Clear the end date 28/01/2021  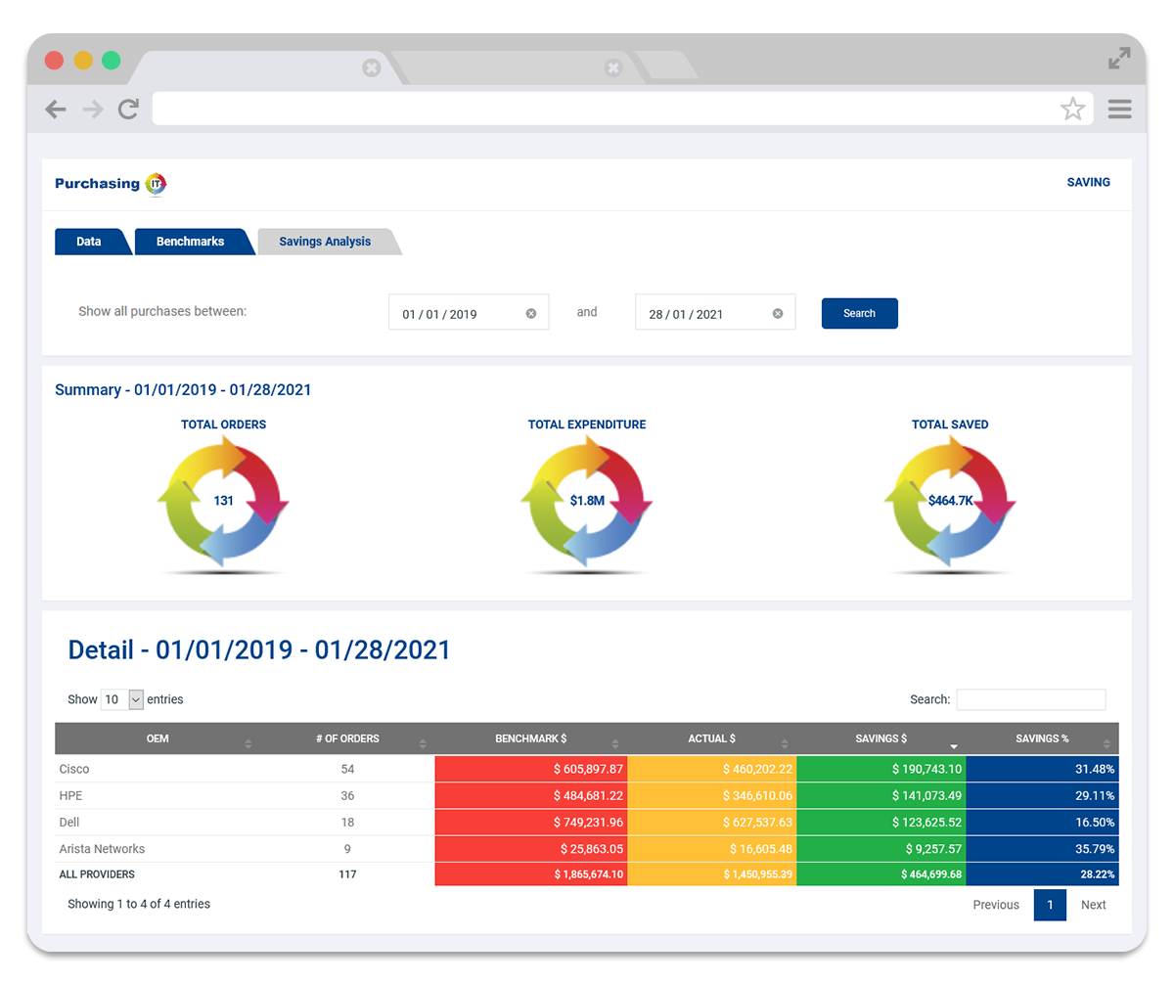click(x=778, y=314)
